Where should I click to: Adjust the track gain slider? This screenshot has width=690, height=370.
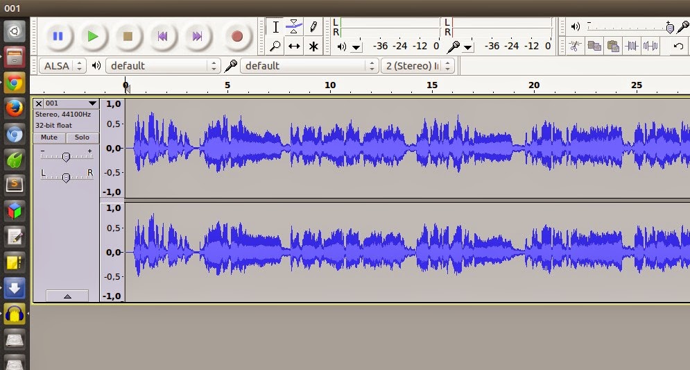coord(66,156)
